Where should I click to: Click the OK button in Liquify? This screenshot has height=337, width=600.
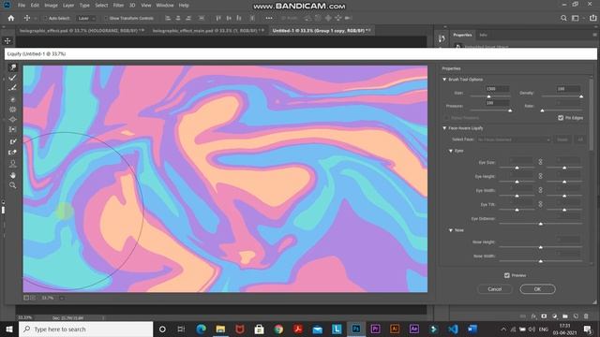coord(537,289)
